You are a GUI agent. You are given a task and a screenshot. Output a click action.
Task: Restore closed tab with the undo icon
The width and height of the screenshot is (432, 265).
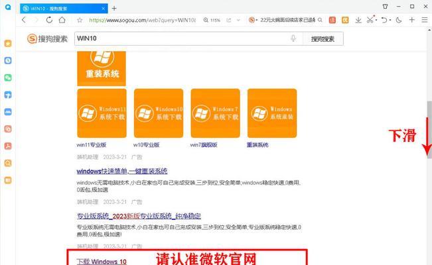384,20
